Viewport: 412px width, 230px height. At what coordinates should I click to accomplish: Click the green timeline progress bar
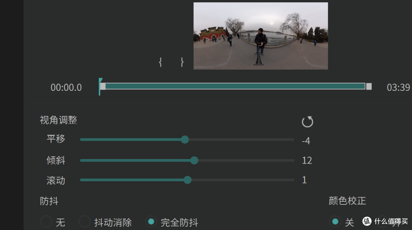[235, 86]
